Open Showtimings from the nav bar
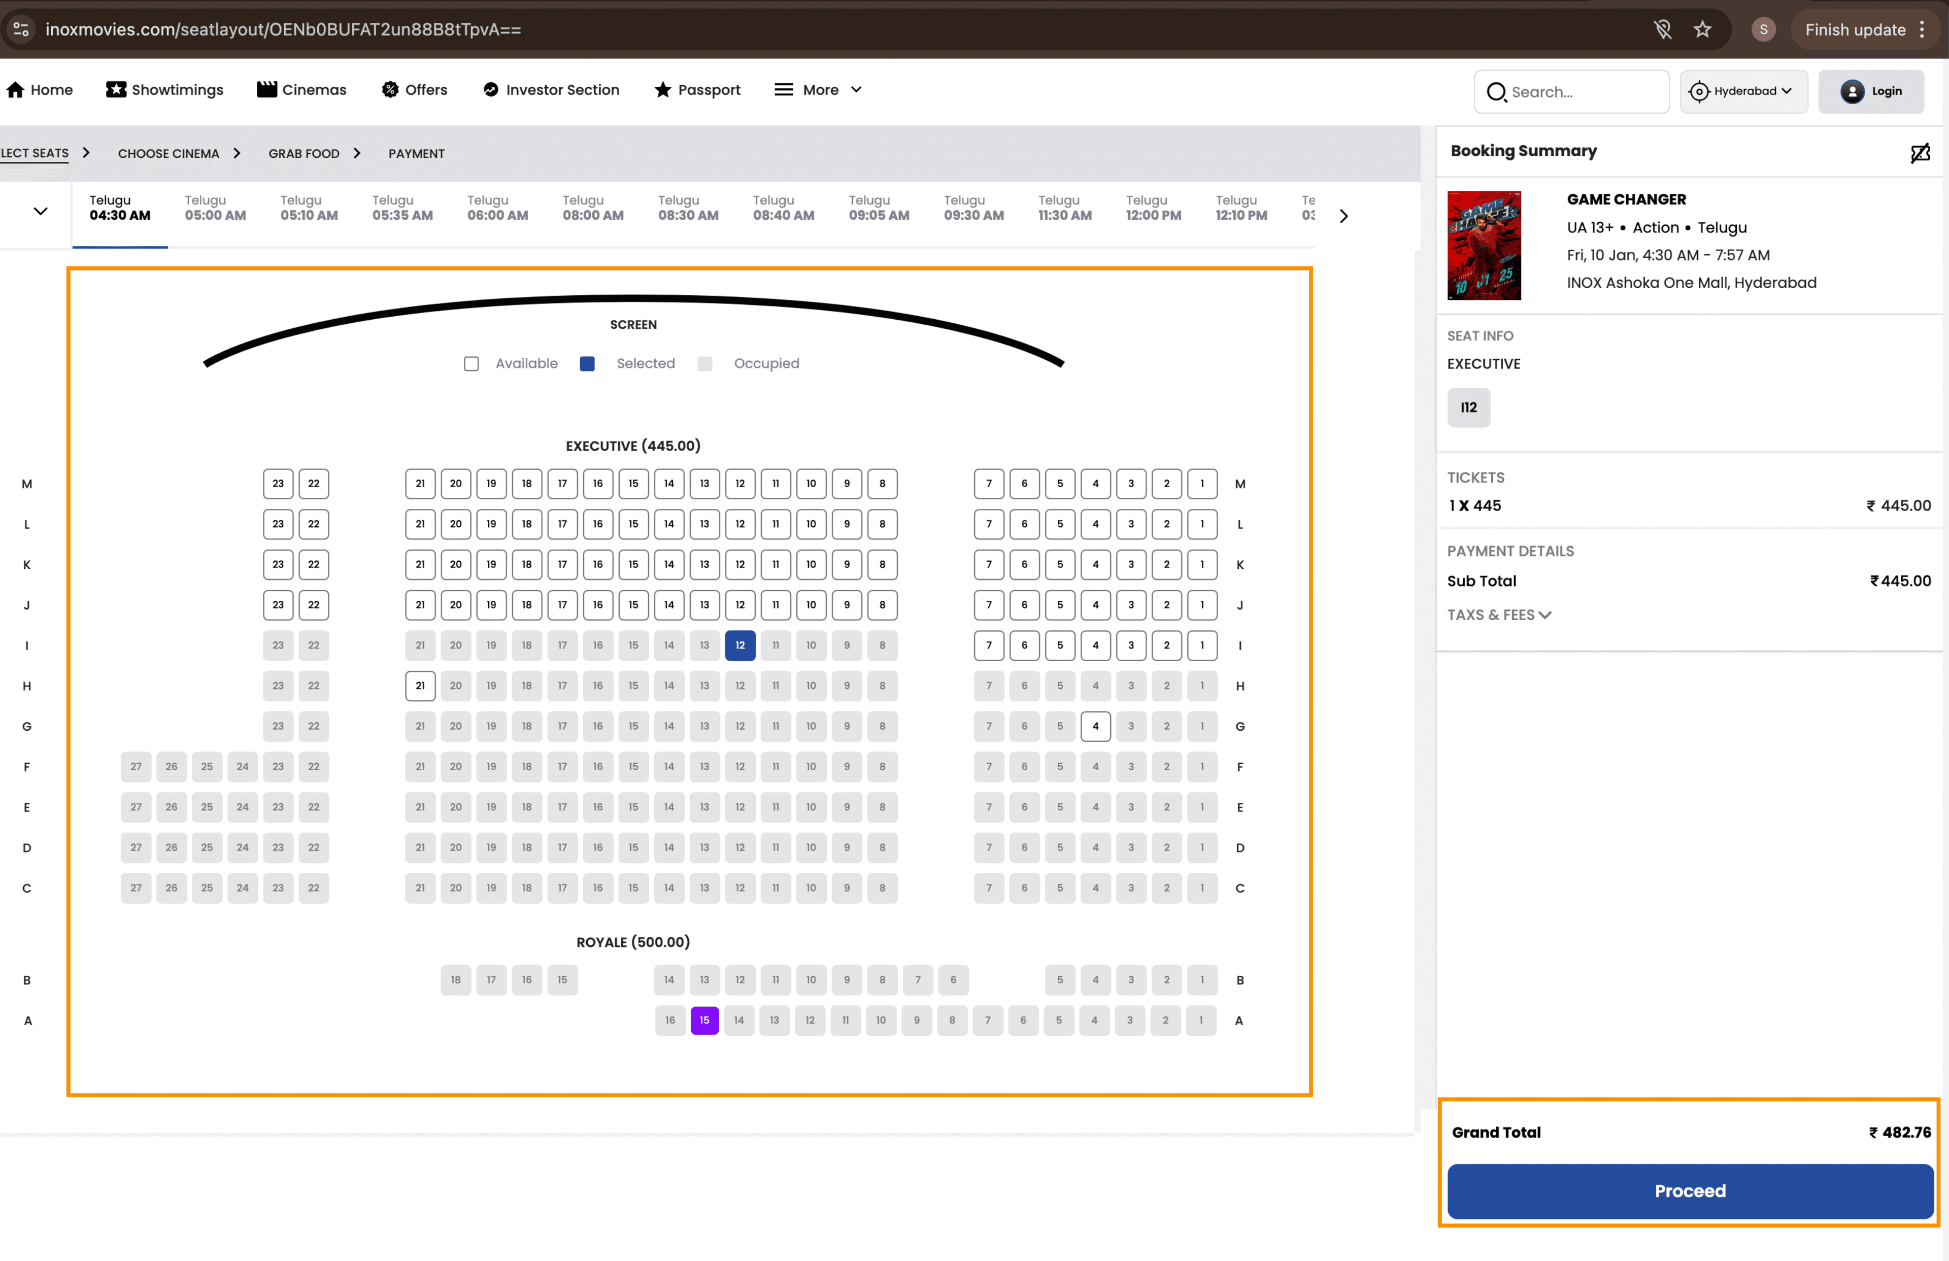1949x1261 pixels. click(x=164, y=89)
